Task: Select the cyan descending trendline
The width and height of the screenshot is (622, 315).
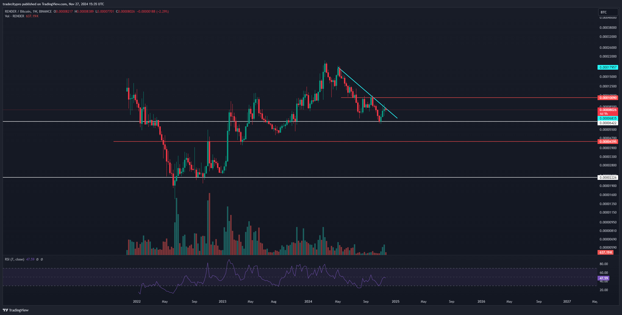Action: point(368,93)
